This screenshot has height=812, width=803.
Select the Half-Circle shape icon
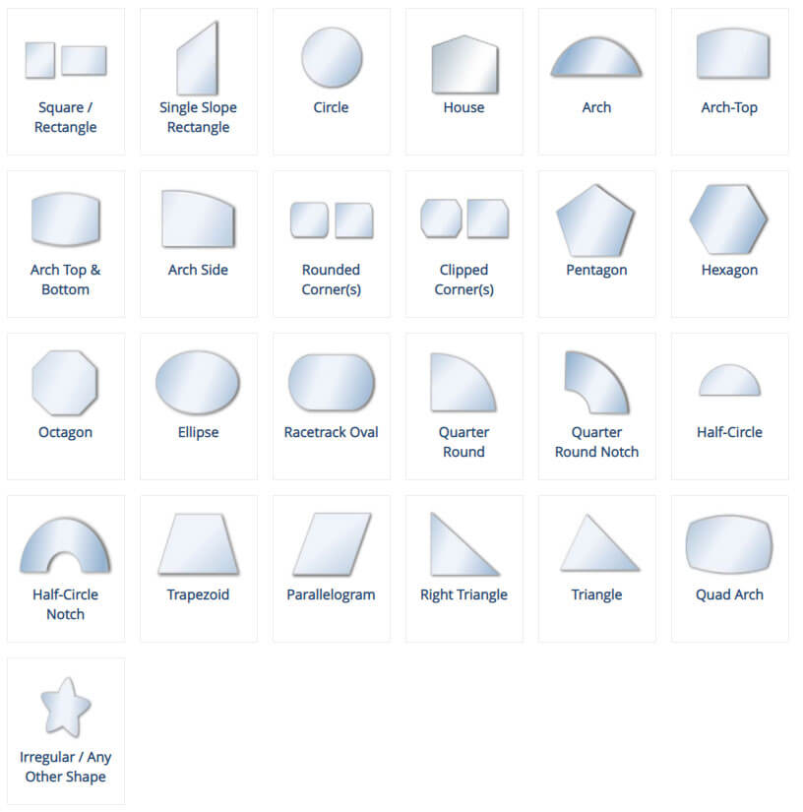(729, 381)
